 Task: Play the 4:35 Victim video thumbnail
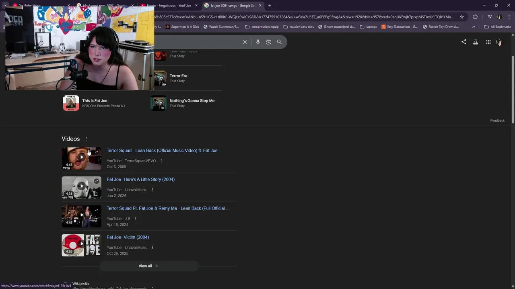pos(81,245)
